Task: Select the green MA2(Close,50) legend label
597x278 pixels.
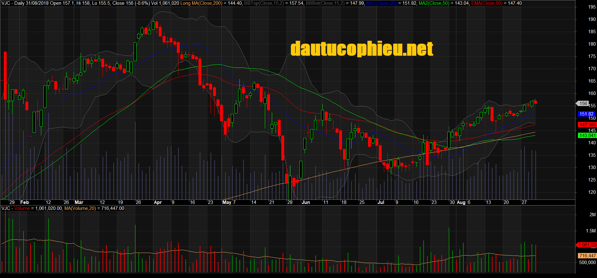Action: (x=434, y=3)
